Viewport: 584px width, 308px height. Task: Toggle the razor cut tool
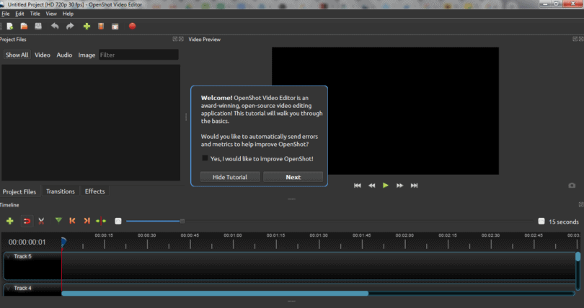[41, 221]
